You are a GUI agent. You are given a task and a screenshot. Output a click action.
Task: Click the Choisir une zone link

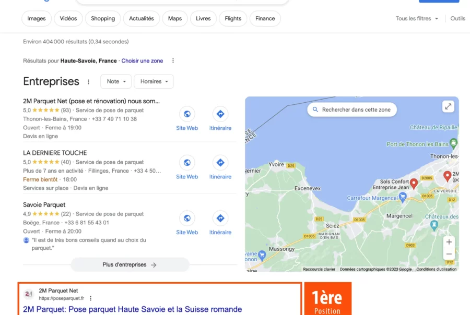(x=142, y=61)
